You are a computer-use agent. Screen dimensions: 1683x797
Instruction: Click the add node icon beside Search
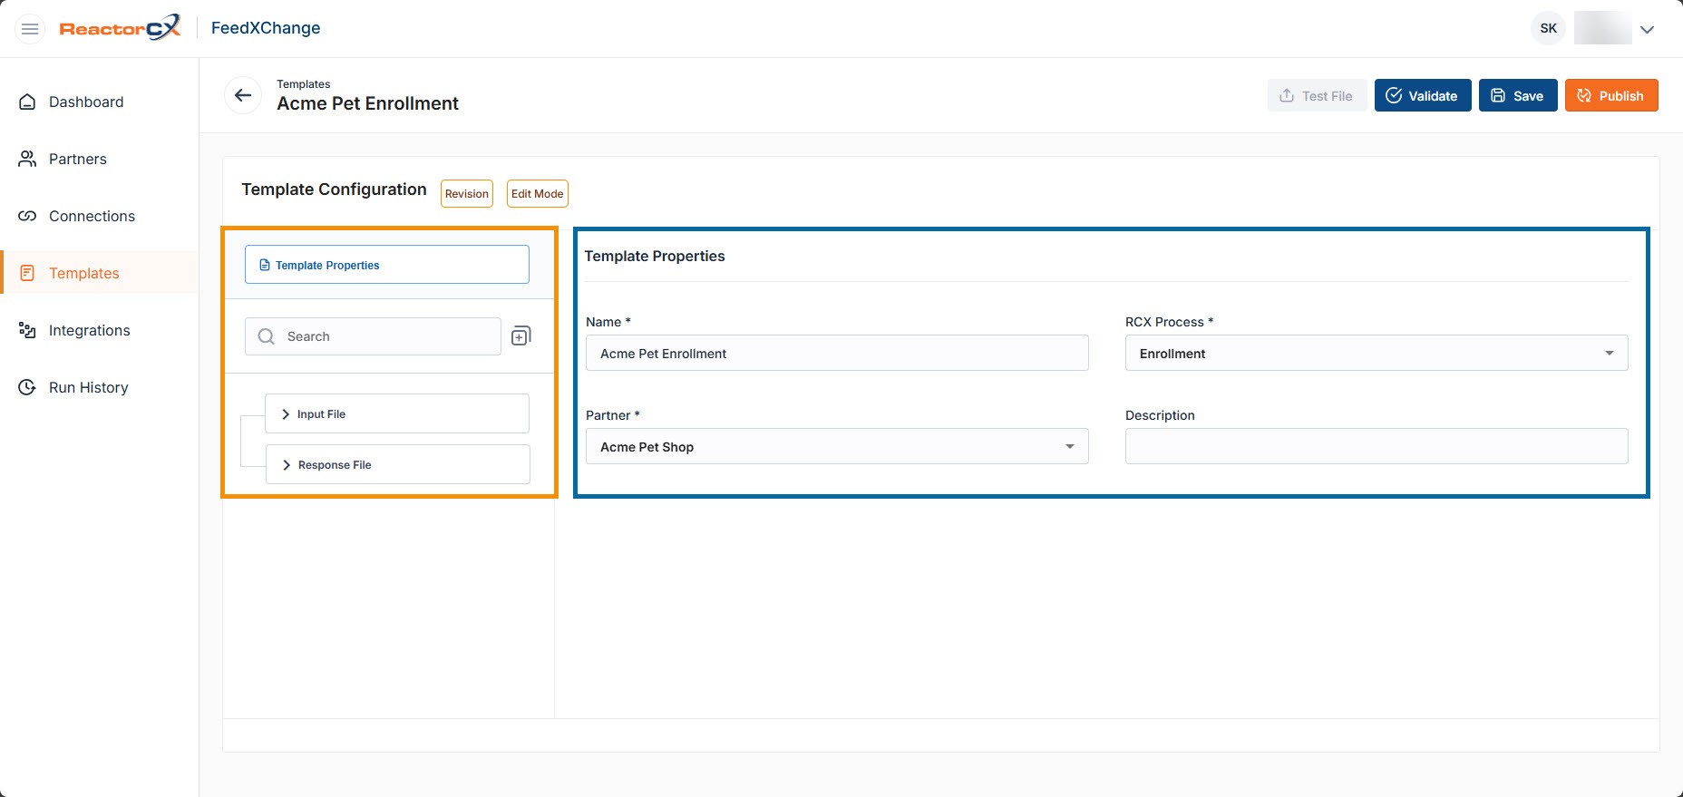[x=521, y=336]
